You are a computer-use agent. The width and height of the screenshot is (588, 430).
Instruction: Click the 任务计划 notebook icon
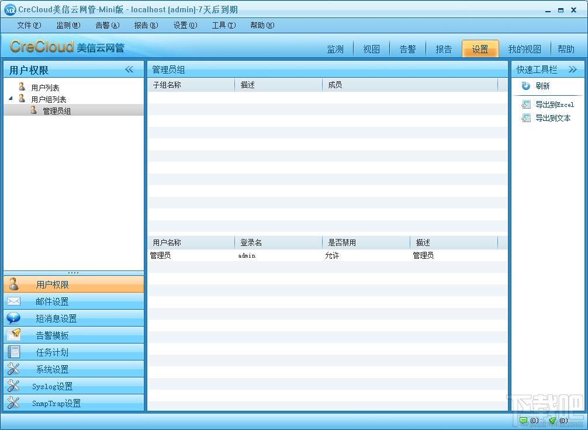click(14, 352)
